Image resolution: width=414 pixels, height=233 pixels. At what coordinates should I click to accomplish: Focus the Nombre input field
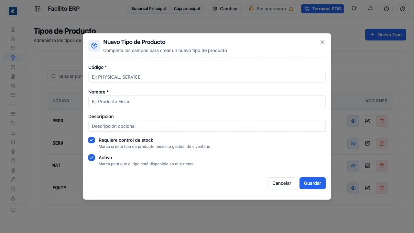coord(207,102)
